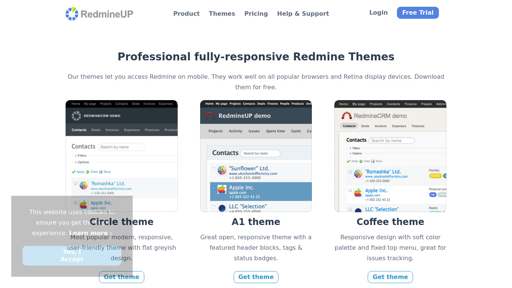Click the "Great open, responsive theme" description
512x288 pixels.
click(x=256, y=247)
